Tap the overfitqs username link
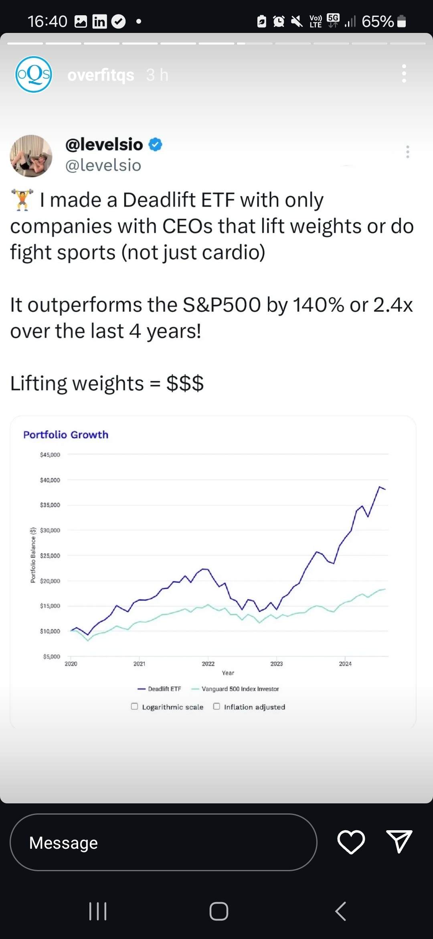433x939 pixels. tap(101, 75)
